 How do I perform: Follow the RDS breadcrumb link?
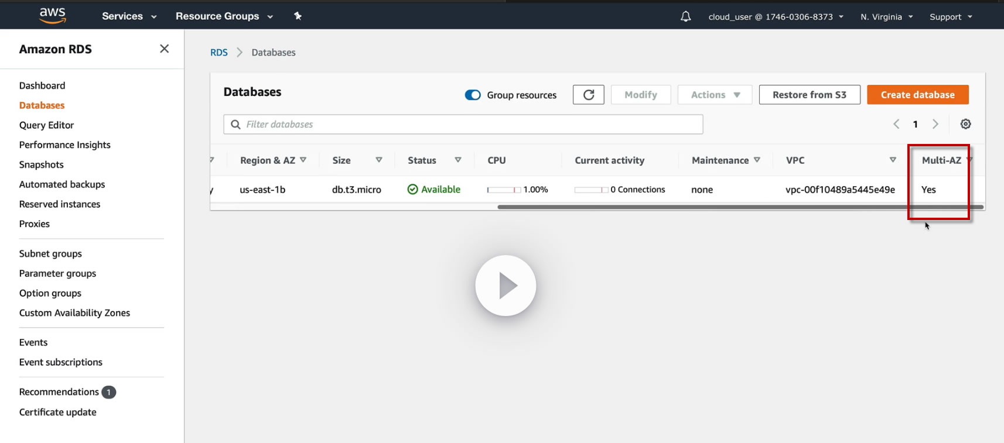coord(219,53)
